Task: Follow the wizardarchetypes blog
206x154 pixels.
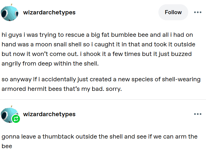Action: 173,12
